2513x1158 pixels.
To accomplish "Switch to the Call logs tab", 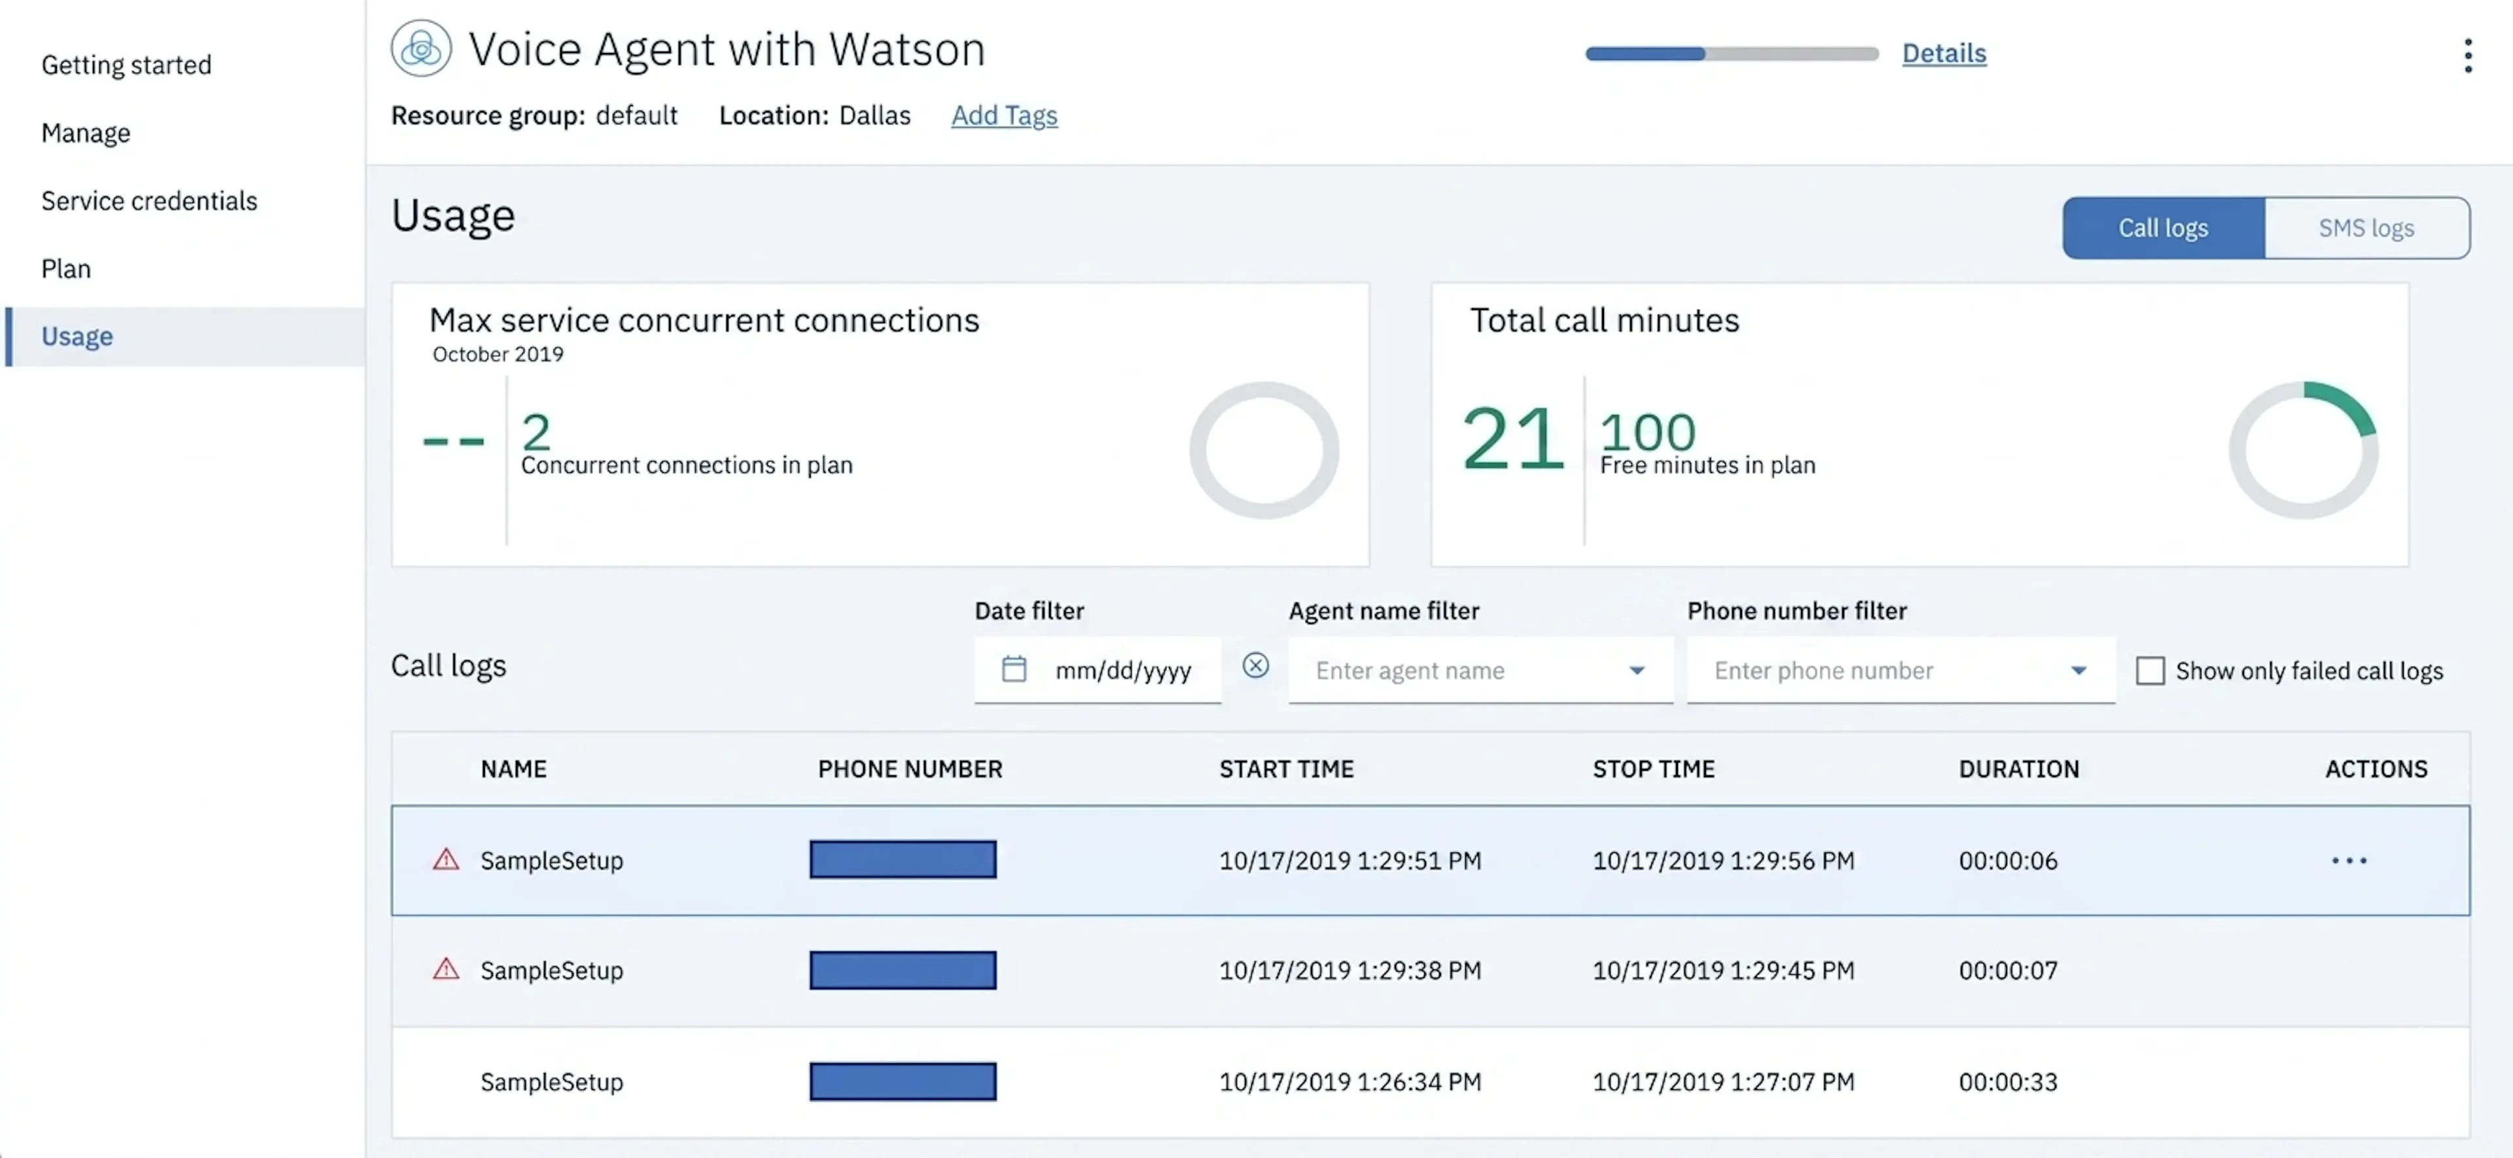I will 2163,227.
